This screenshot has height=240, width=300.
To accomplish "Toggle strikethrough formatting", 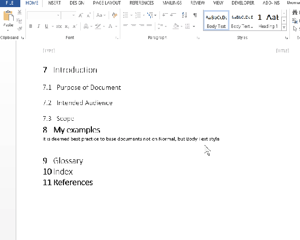I will [x=59, y=26].
